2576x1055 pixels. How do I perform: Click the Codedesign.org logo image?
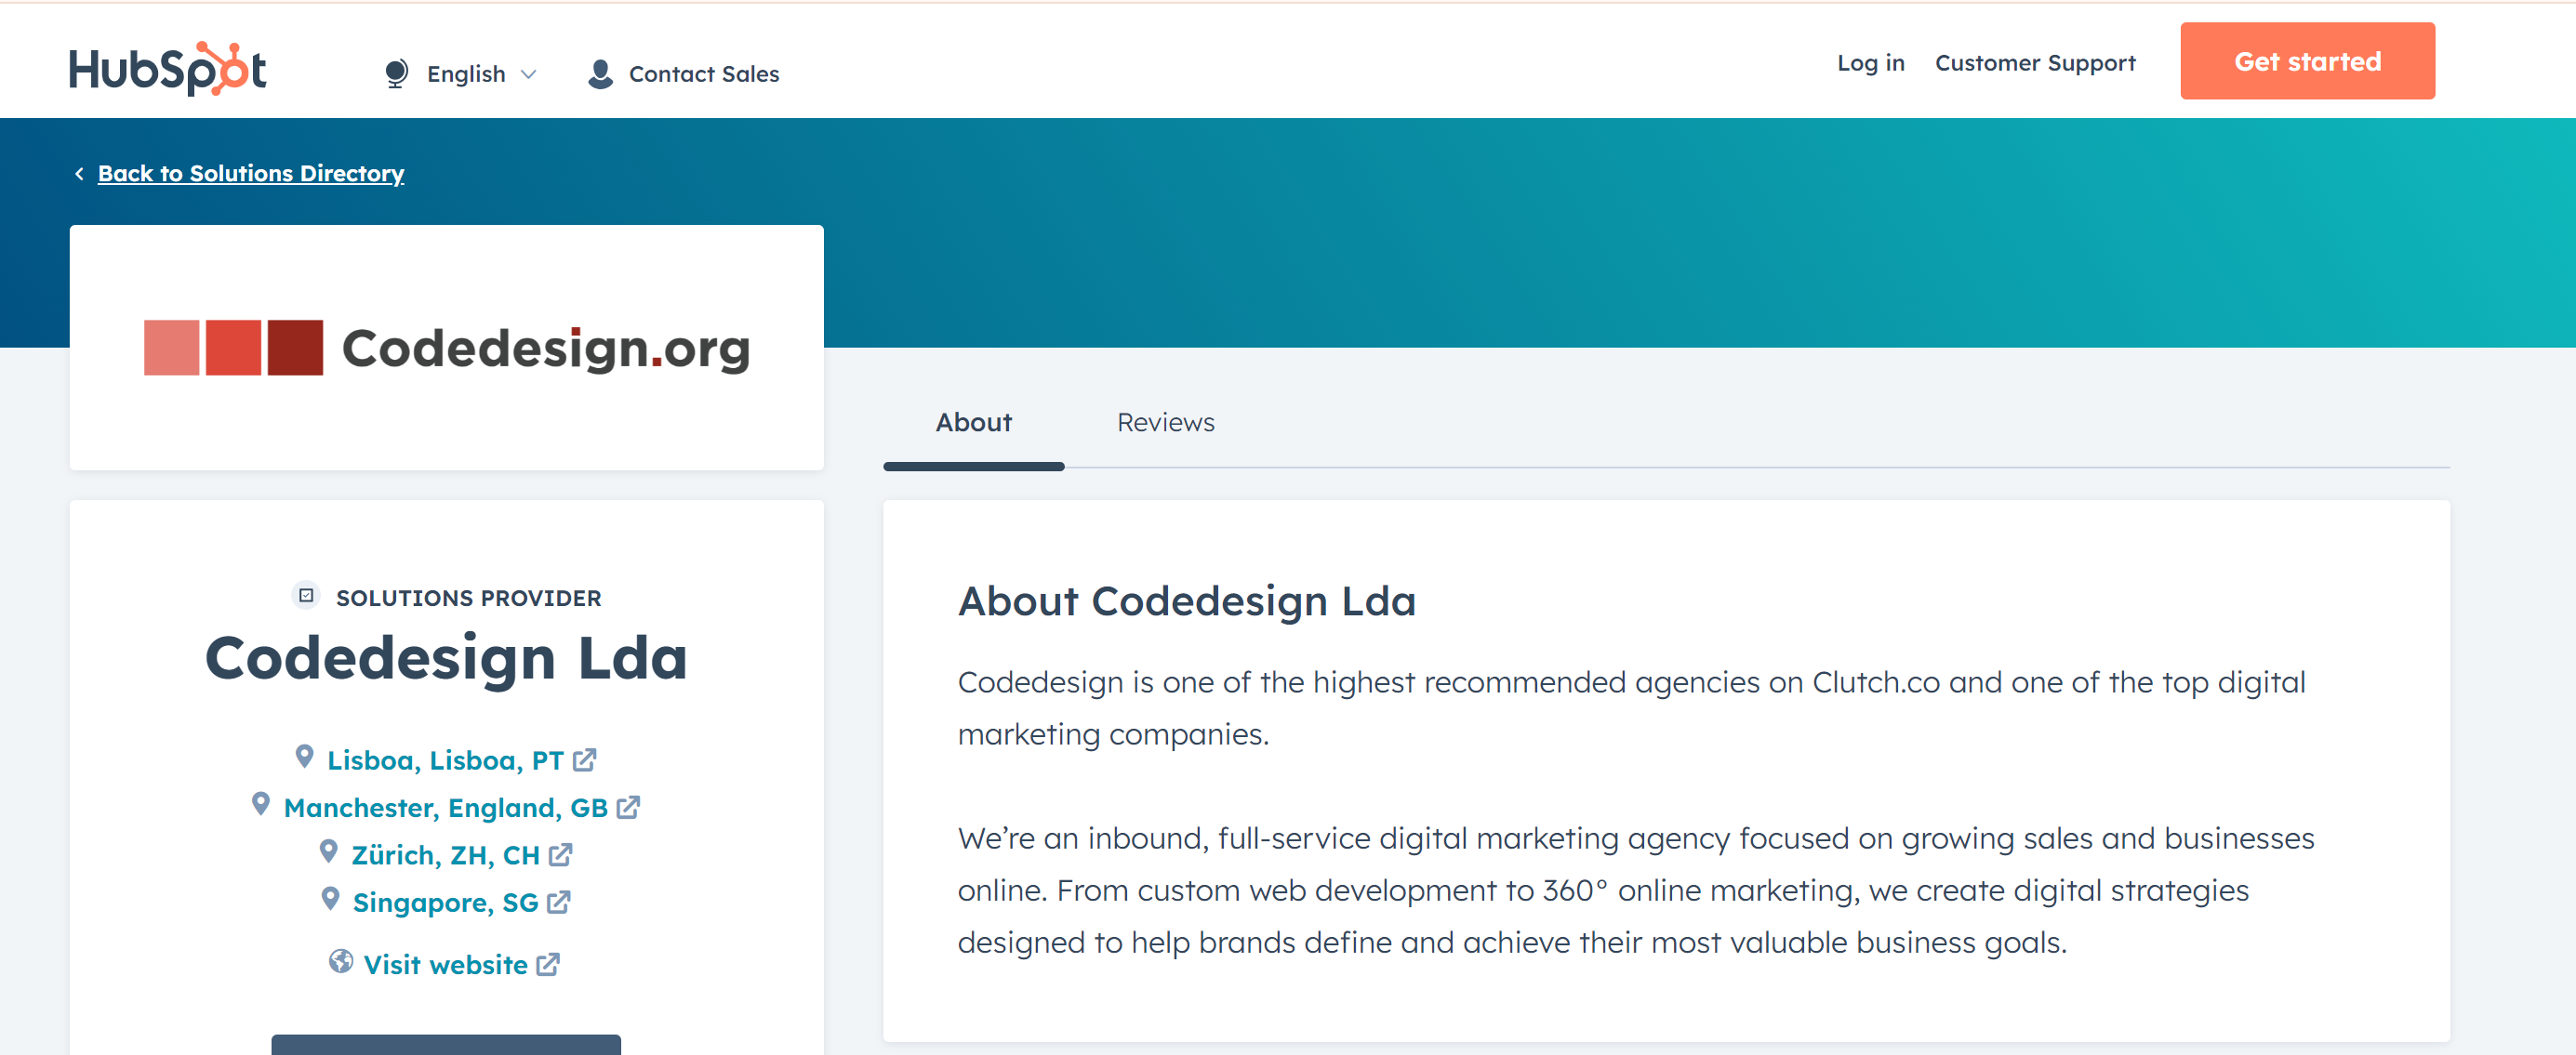(x=447, y=348)
